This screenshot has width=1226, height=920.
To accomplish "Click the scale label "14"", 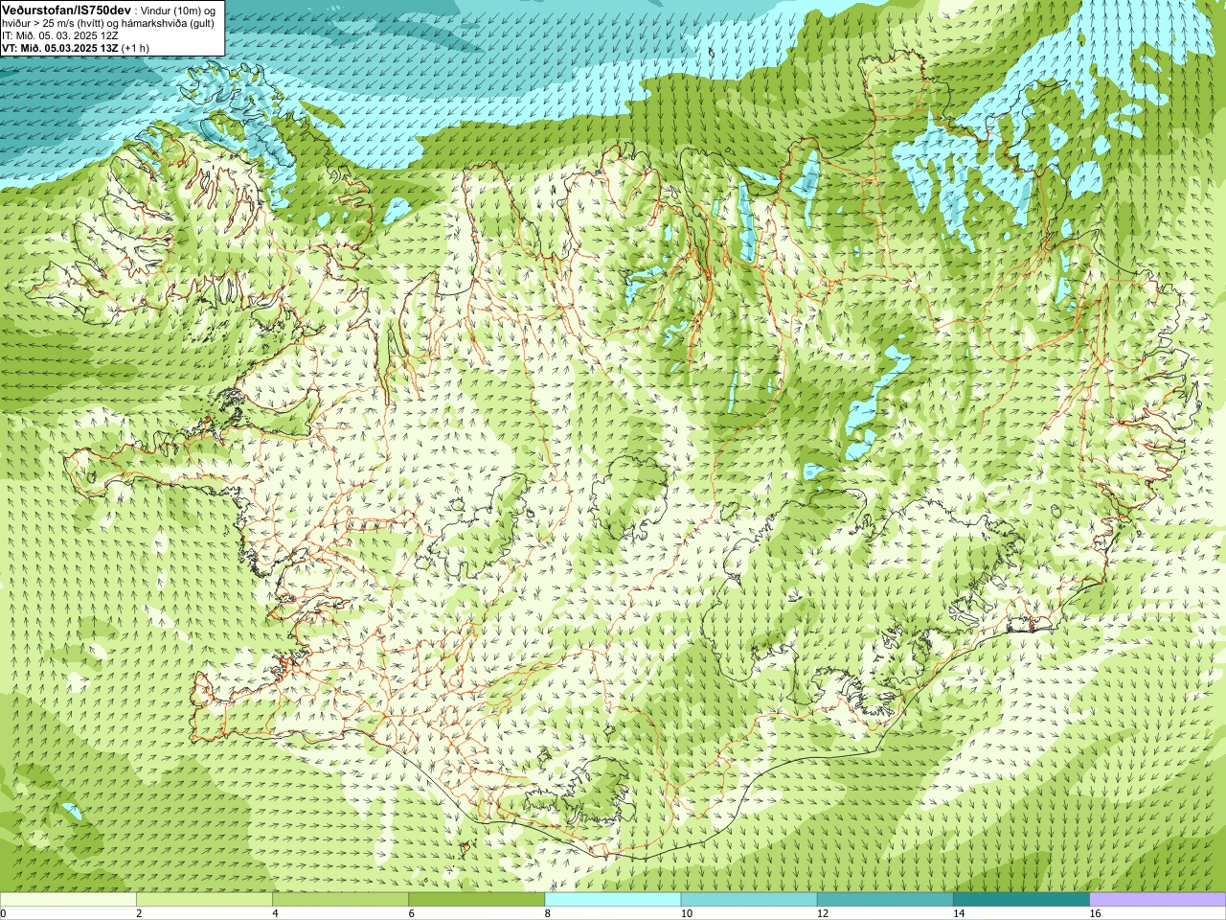I will click(x=960, y=914).
